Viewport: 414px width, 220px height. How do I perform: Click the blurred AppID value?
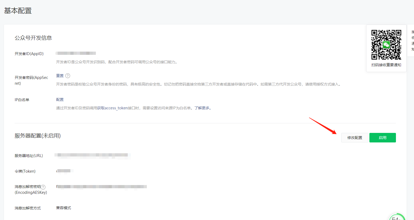pyautogui.click(x=76, y=53)
